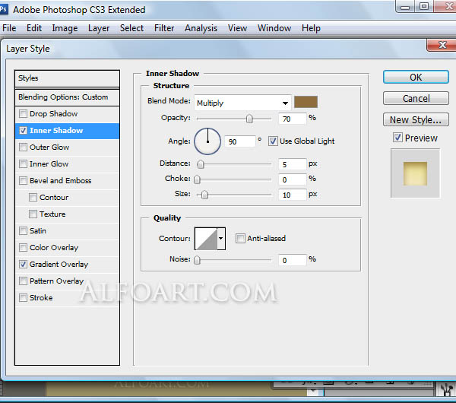Click the Contour curve thumbnail
The height and width of the screenshot is (403, 456).
[206, 239]
